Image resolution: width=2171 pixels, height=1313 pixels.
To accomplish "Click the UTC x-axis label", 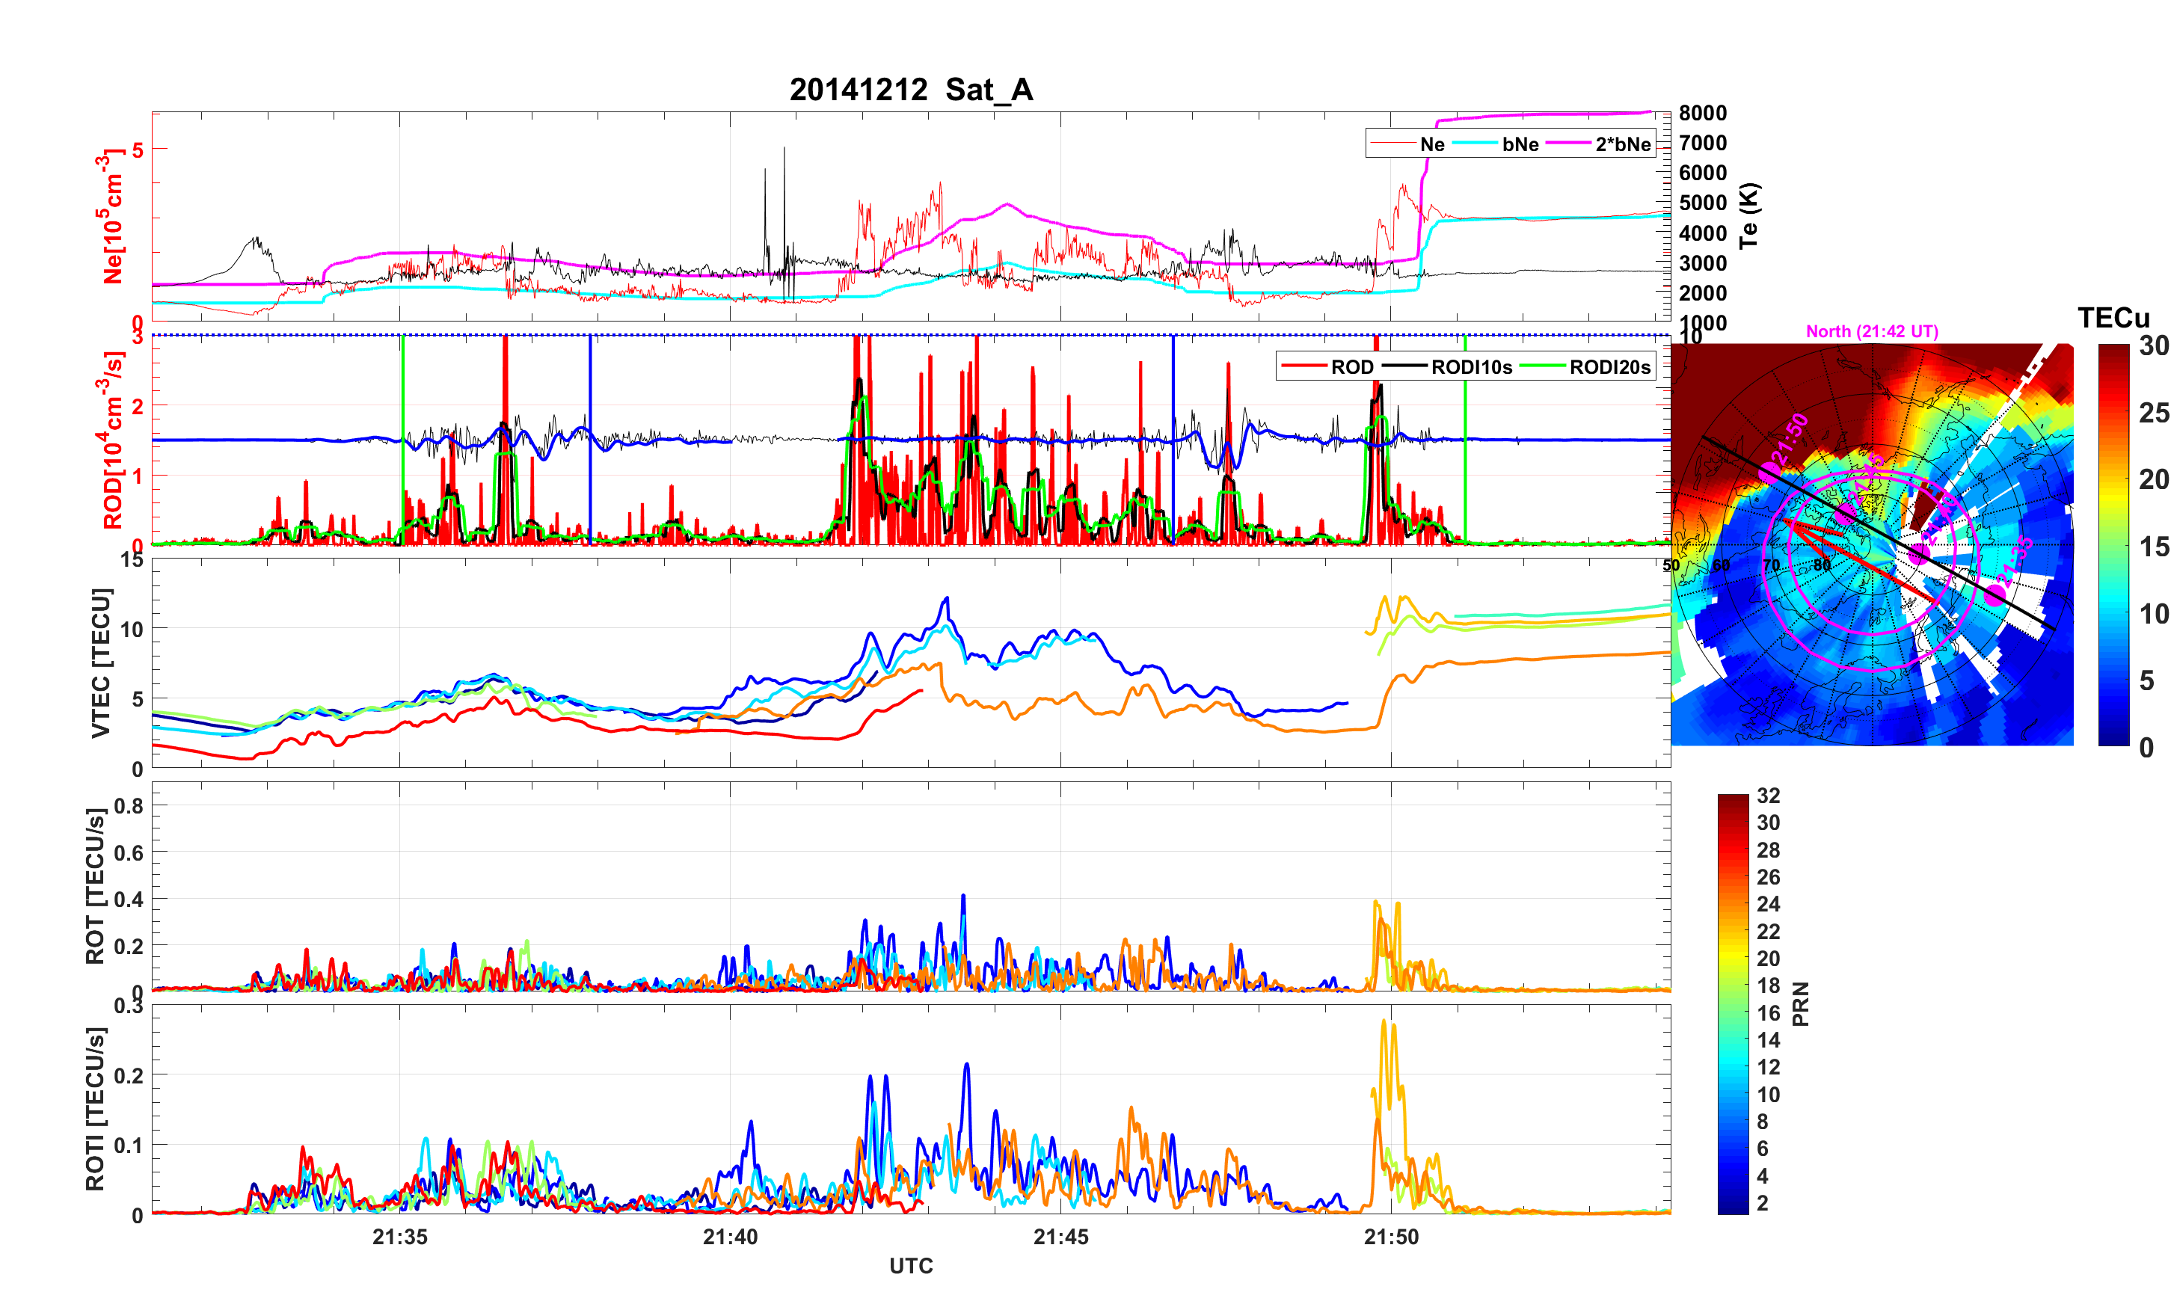I will (x=910, y=1265).
